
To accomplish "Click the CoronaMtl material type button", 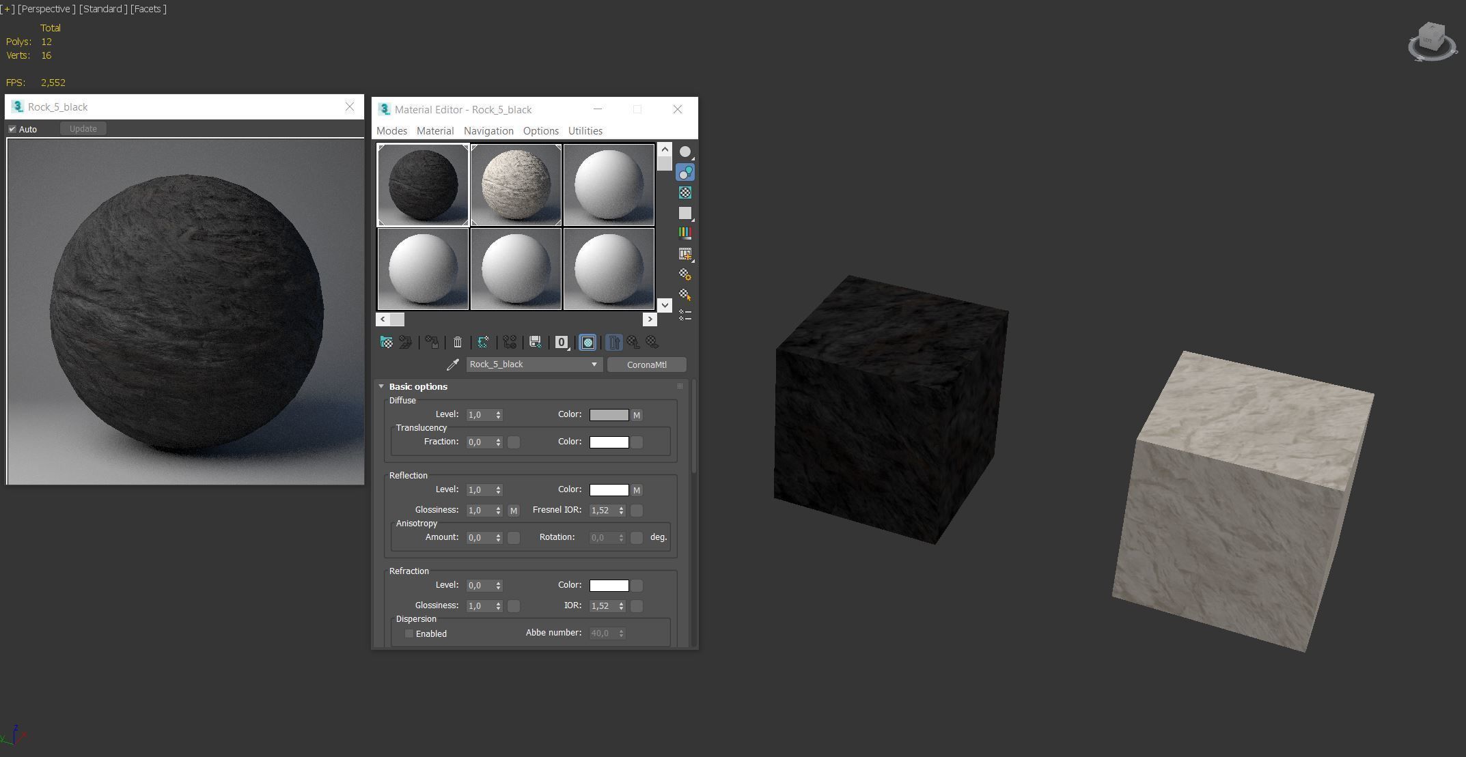I will [x=646, y=365].
